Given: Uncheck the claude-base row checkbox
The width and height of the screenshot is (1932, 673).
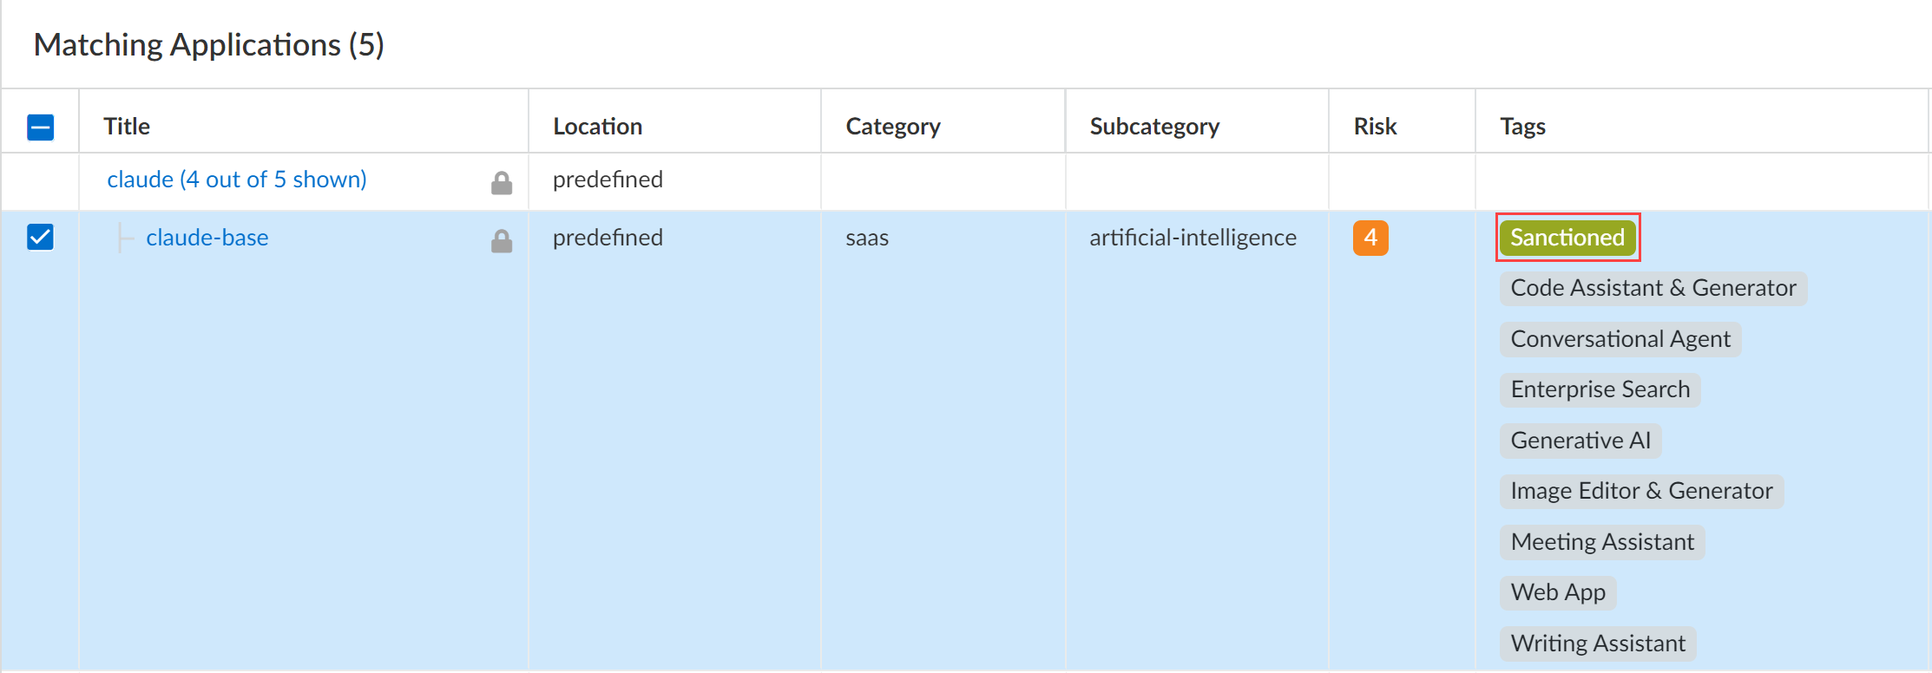Looking at the screenshot, I should [x=41, y=237].
